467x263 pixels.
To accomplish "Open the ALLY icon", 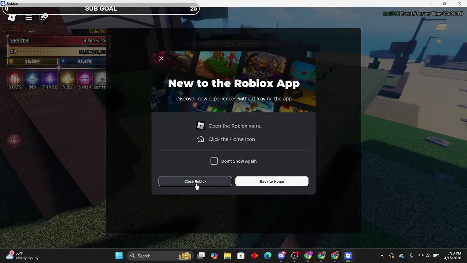I will [x=67, y=81].
